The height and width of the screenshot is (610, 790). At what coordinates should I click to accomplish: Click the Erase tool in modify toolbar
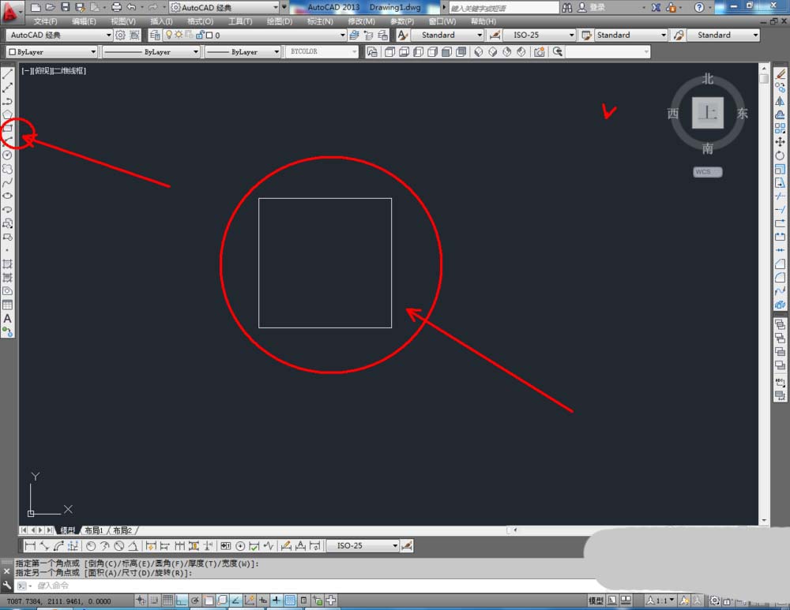(780, 74)
